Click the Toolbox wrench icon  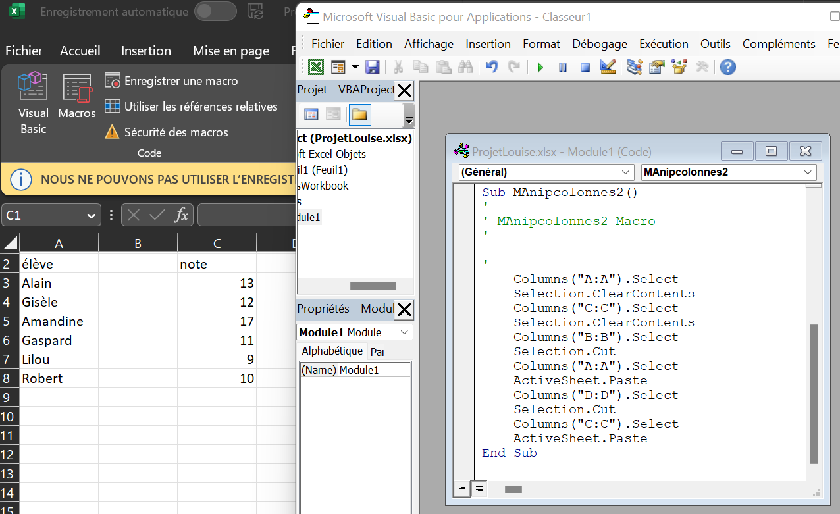702,67
